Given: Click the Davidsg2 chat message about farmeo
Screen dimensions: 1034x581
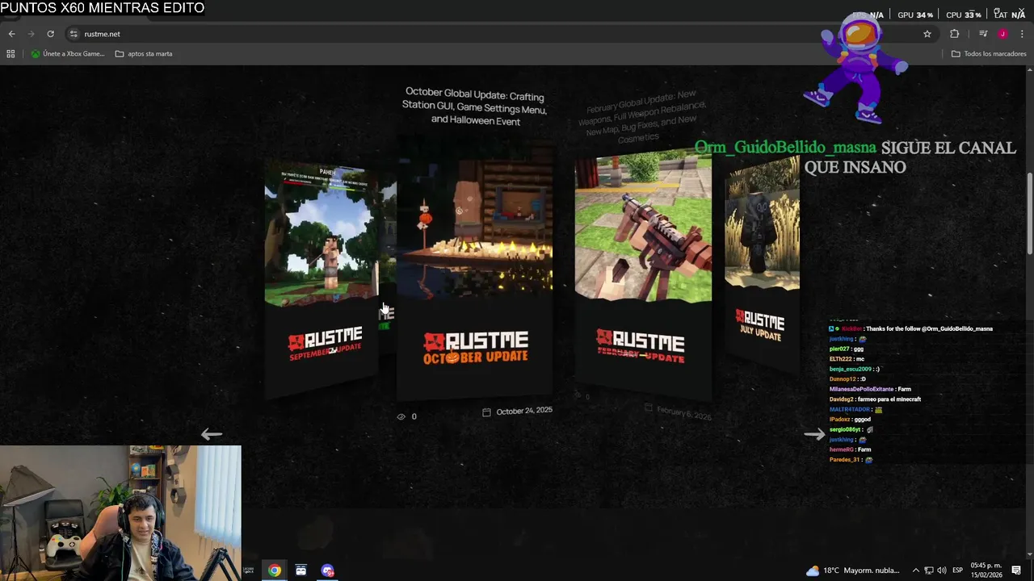Looking at the screenshot, I should click(875, 399).
